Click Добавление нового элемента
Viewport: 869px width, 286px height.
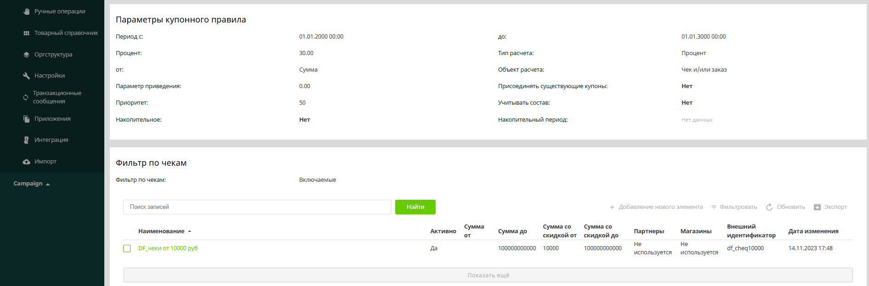point(656,207)
